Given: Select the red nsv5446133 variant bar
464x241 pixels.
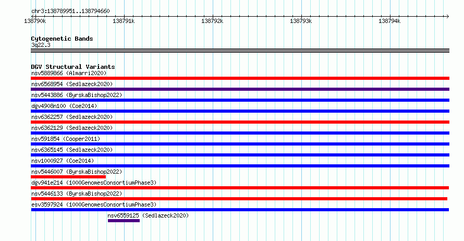Looking at the screenshot, I should click(x=239, y=199).
